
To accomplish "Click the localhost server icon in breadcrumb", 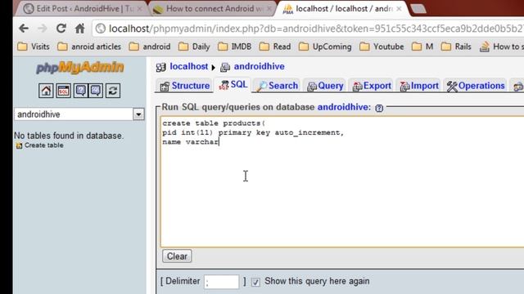I will (160, 67).
